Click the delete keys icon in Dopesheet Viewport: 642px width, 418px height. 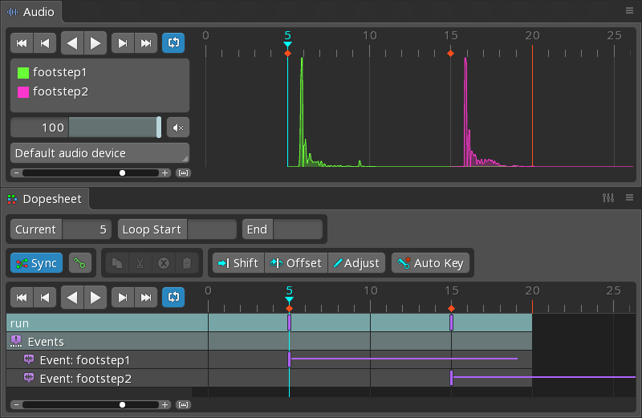pos(163,263)
